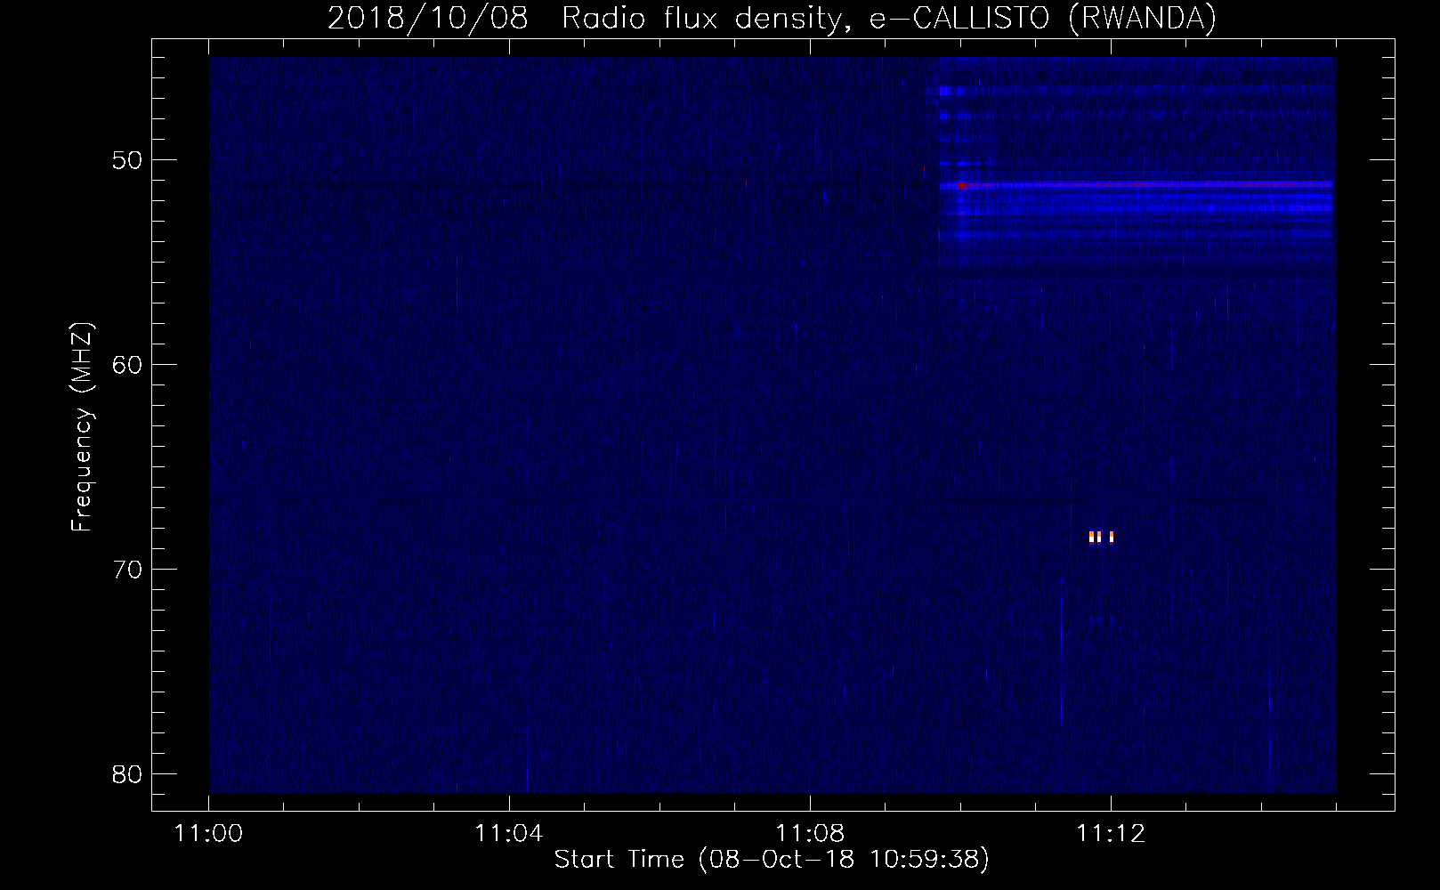Image resolution: width=1440 pixels, height=890 pixels.
Task: Click the 50 frequency tick label
Action: tap(128, 160)
